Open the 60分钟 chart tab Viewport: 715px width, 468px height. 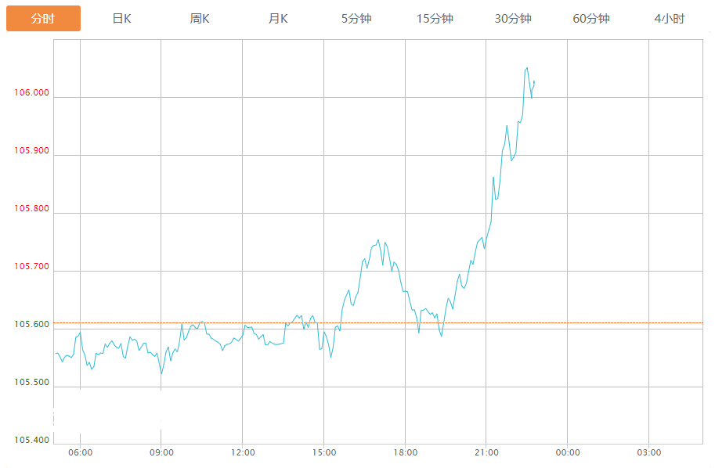(591, 19)
